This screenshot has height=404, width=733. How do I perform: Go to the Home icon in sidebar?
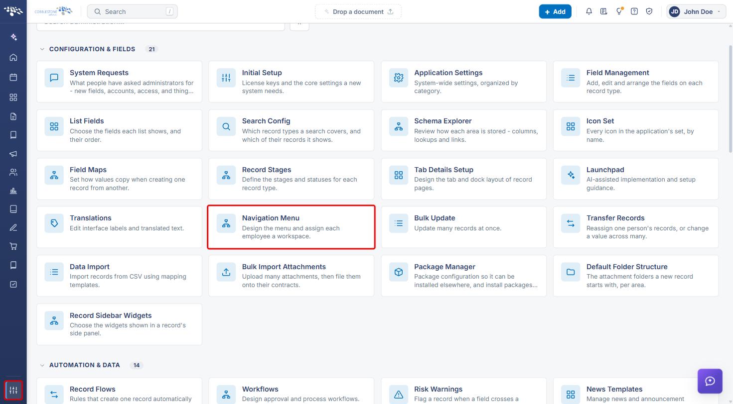(x=13, y=57)
